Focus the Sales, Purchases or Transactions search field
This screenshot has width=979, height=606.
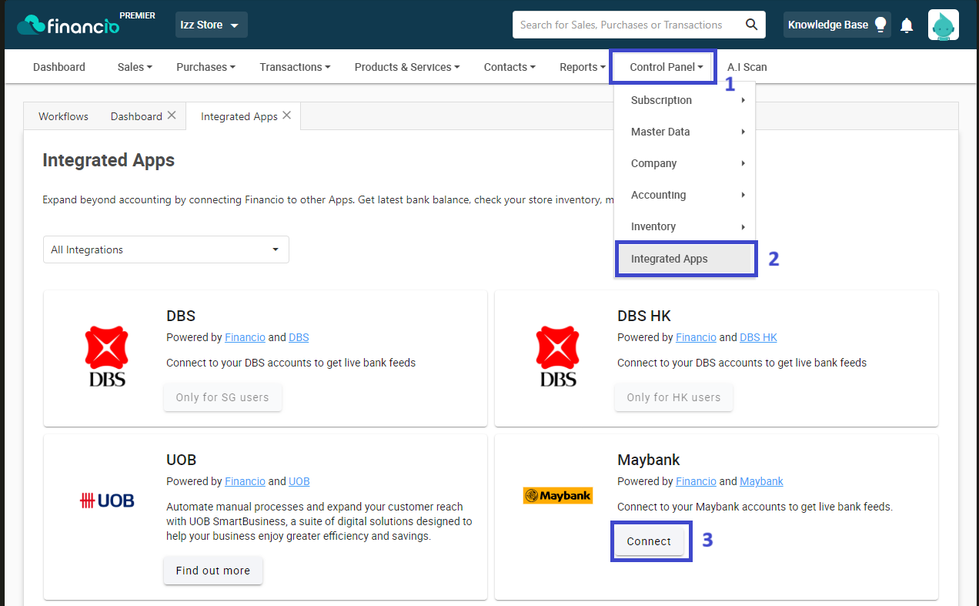tap(628, 25)
